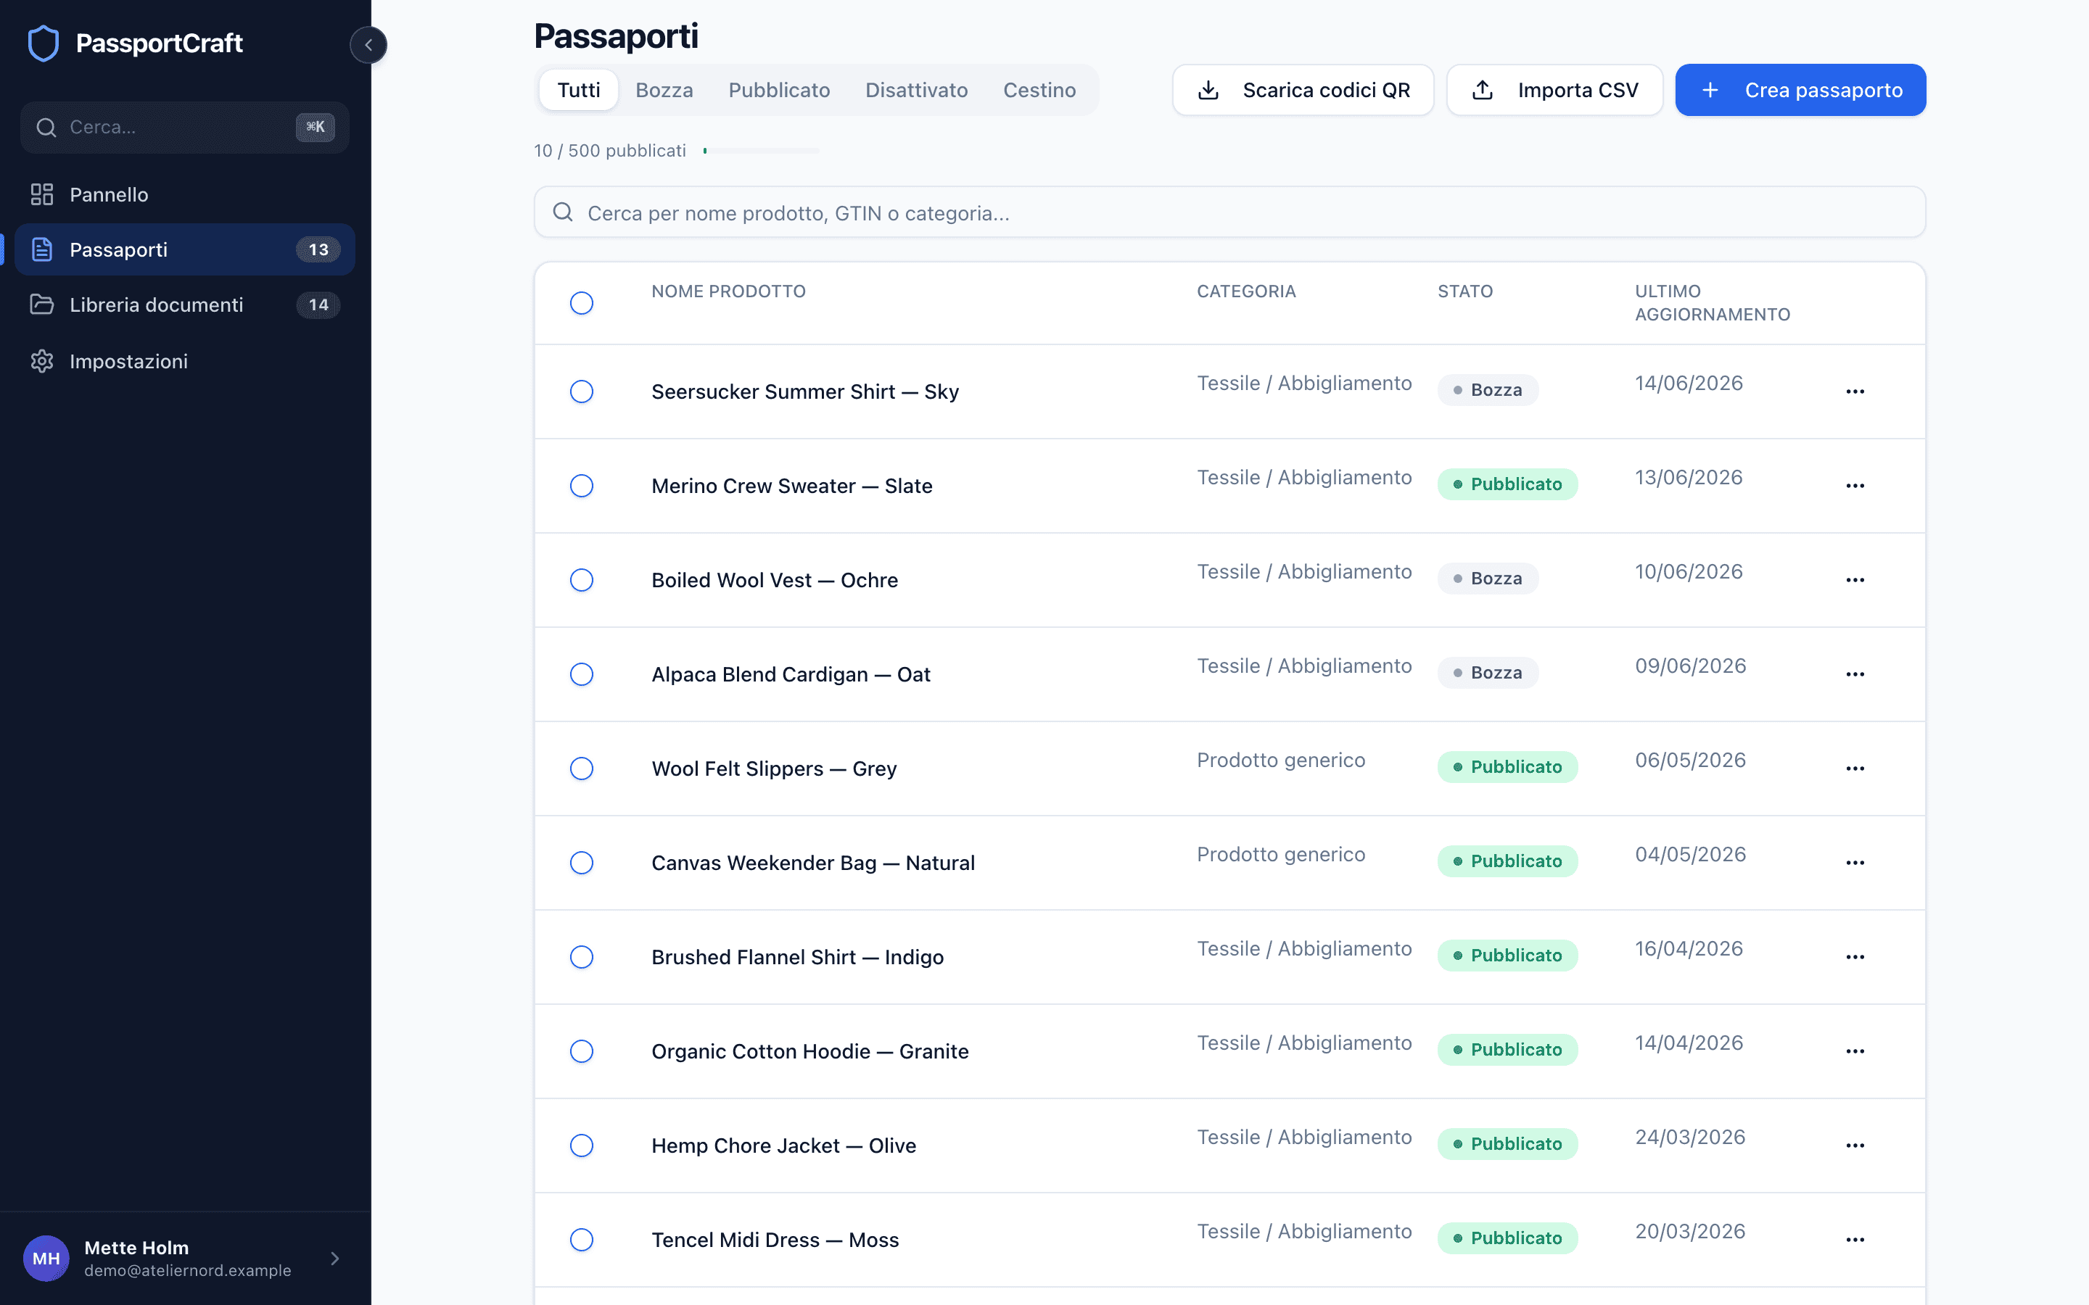This screenshot has height=1305, width=2089.
Task: Select the Wool Felt Slippers row checkbox
Action: click(x=582, y=768)
